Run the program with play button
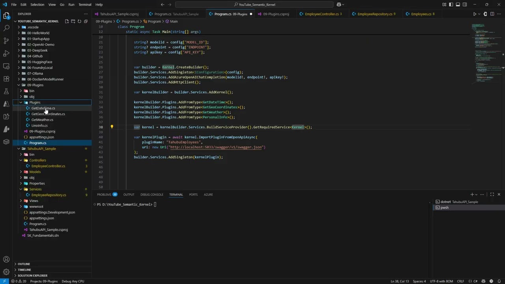The width and height of the screenshot is (505, 284). pyautogui.click(x=475, y=14)
